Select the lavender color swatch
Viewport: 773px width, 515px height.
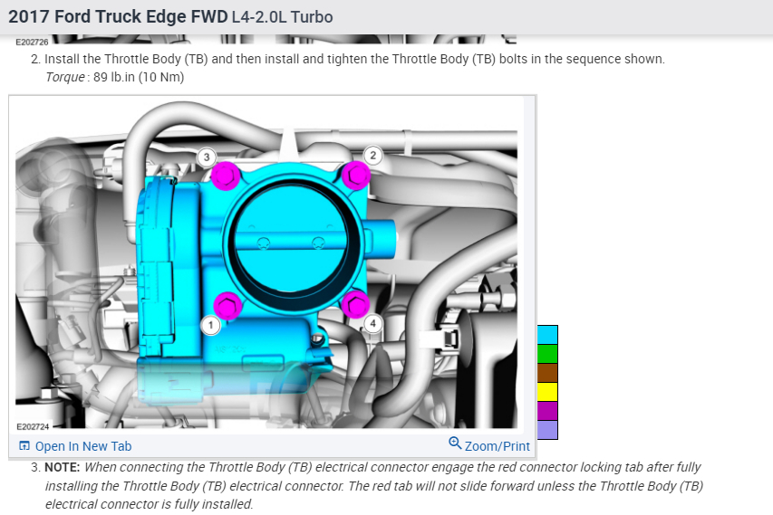pos(547,430)
